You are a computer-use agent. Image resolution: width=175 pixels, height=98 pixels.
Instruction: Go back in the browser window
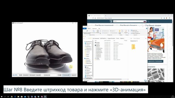coord(89,18)
